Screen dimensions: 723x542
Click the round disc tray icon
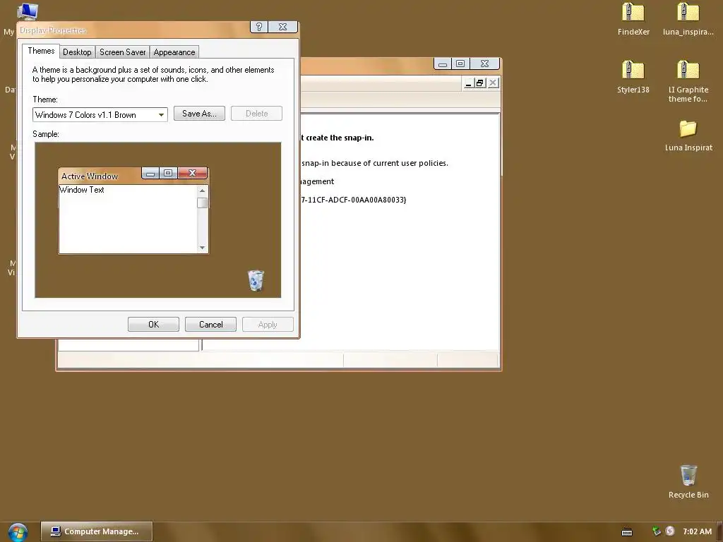coord(670,531)
